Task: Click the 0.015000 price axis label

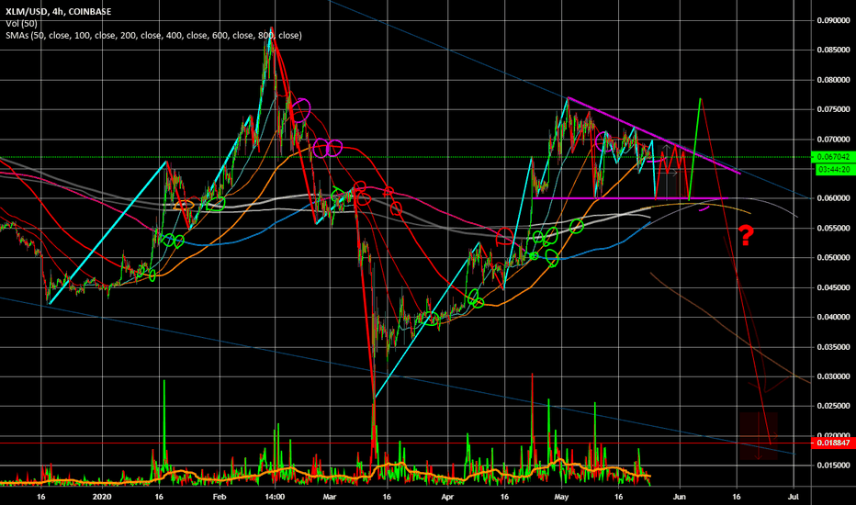Action: pos(834,466)
